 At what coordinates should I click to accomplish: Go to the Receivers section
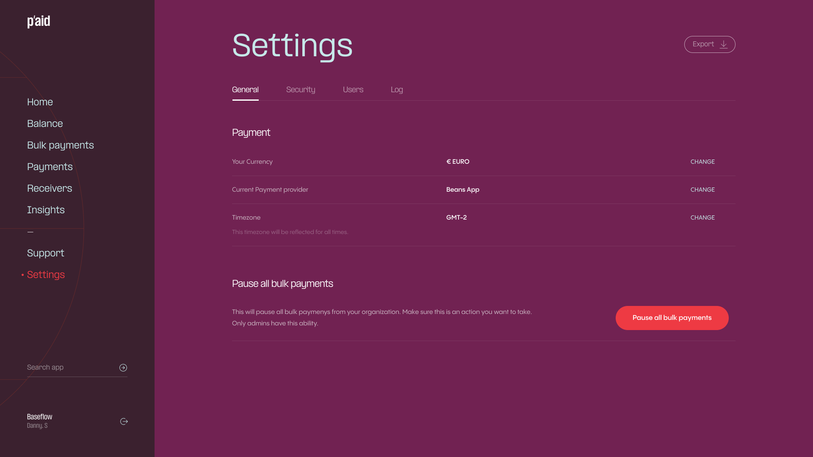pyautogui.click(x=50, y=188)
